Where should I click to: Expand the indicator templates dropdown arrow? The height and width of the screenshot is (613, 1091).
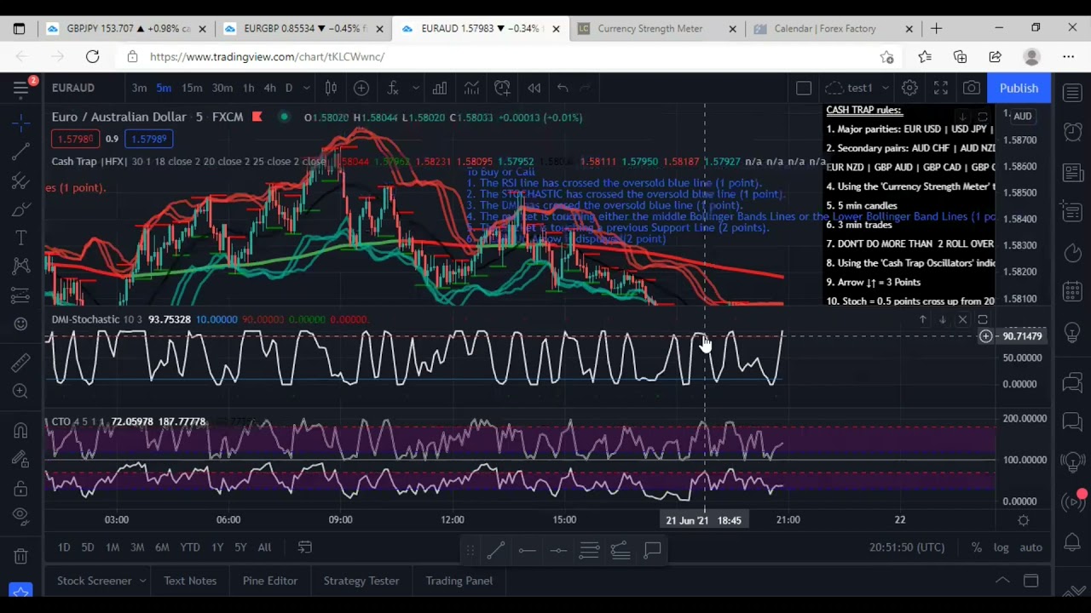(x=415, y=88)
